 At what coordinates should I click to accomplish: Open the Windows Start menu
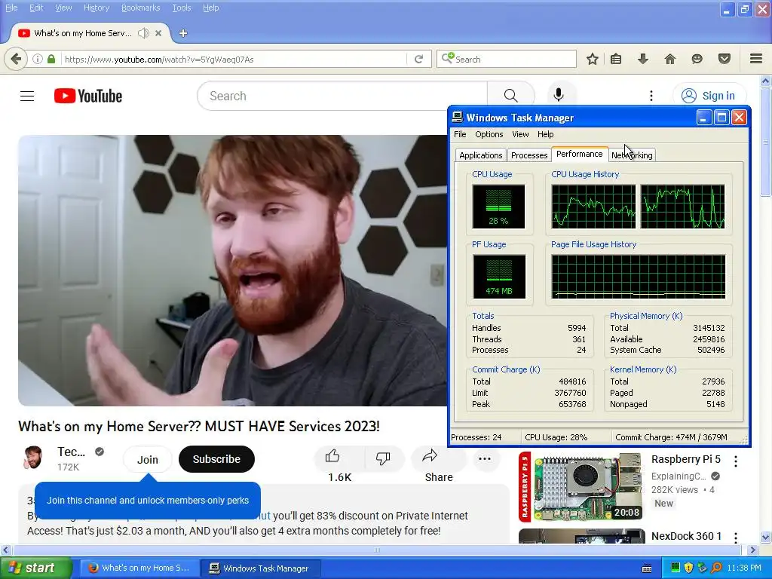coord(35,568)
